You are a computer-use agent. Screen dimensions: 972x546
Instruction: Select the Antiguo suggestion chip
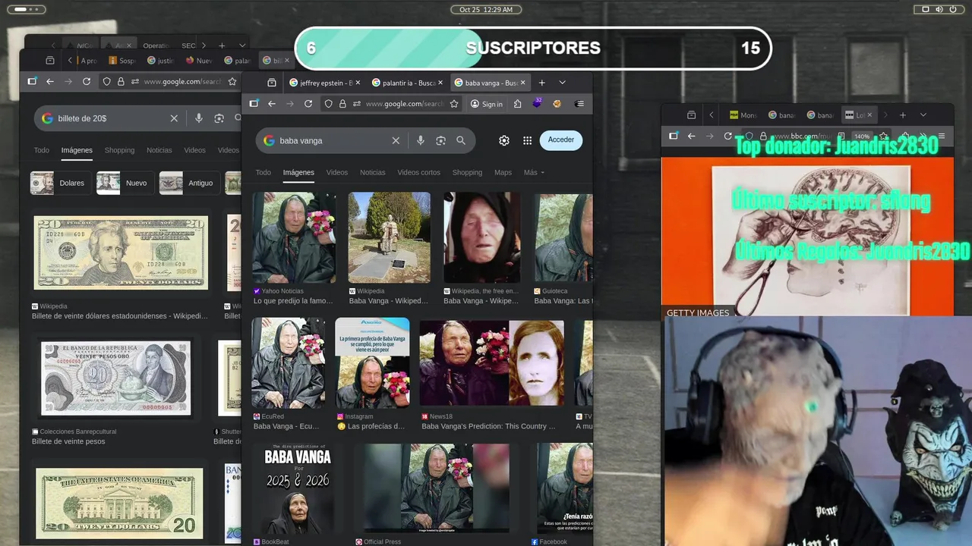[190, 183]
